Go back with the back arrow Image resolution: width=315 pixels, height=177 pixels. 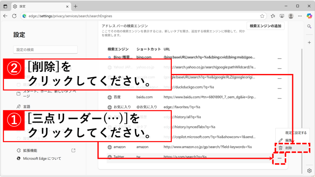(6, 16)
